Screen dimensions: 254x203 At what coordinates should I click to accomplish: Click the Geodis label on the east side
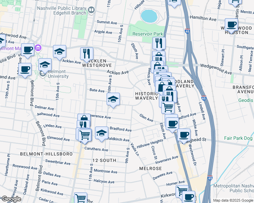pos(246,100)
